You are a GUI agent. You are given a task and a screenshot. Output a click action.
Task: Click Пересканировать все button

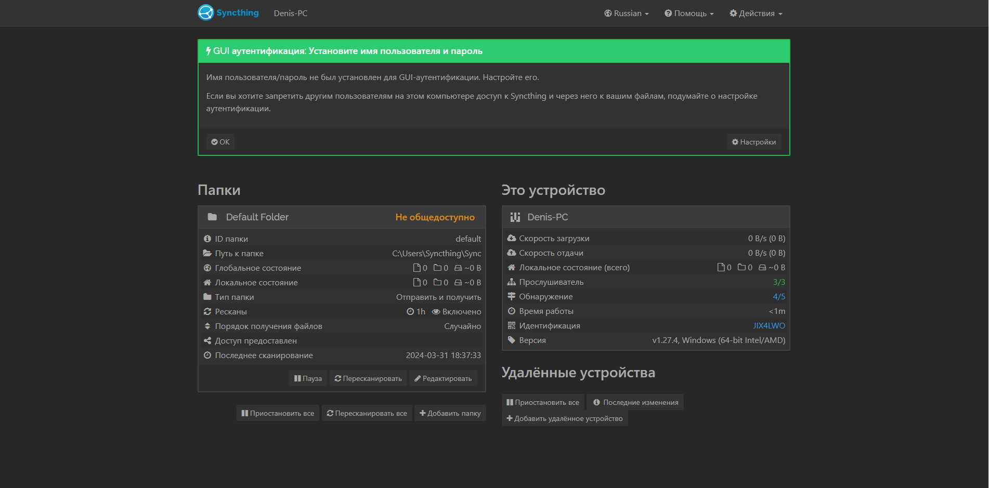[367, 413]
